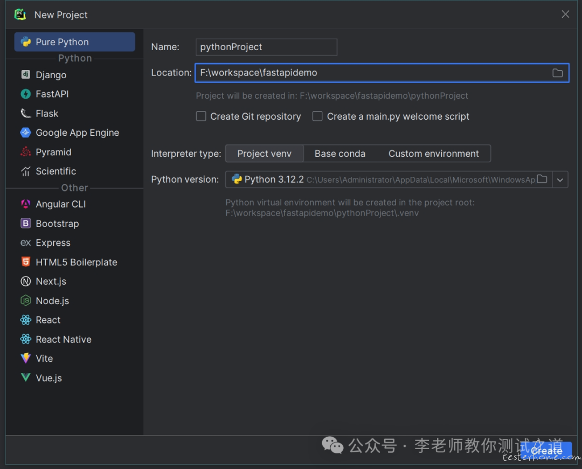Select Google App Engine project type

(x=74, y=133)
